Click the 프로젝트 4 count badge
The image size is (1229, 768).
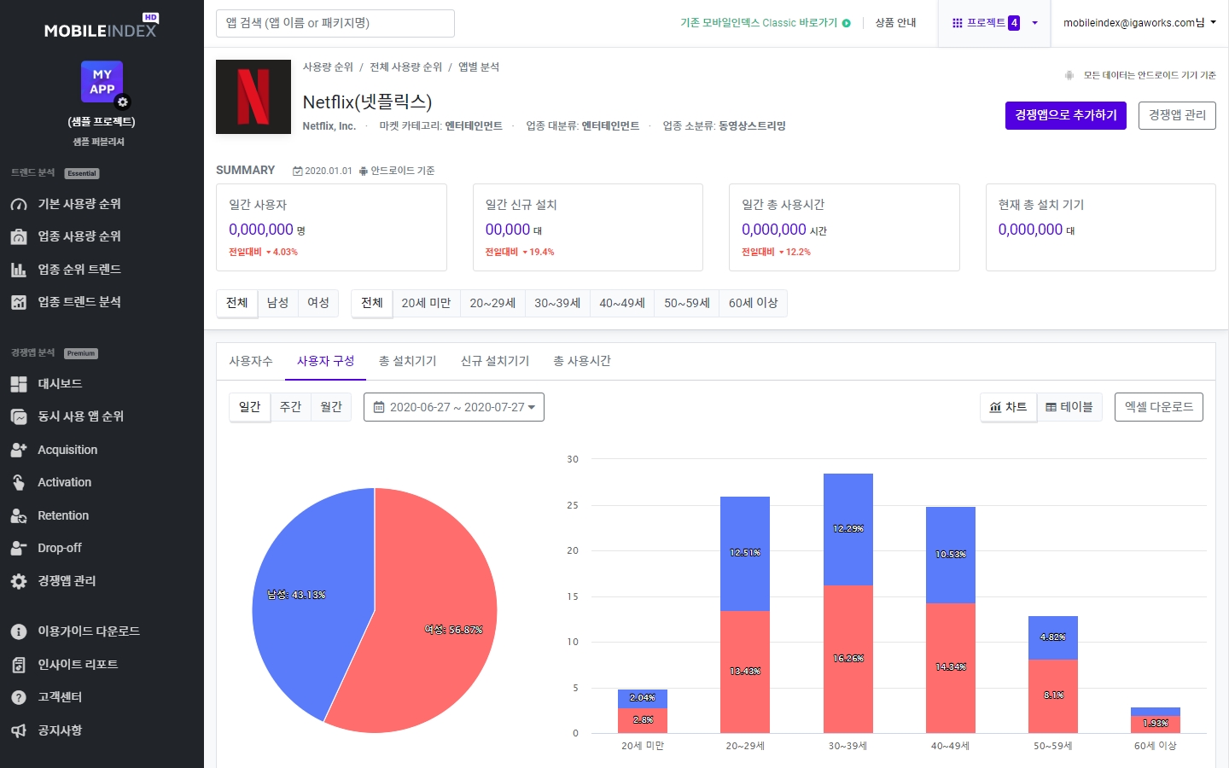(x=1014, y=23)
